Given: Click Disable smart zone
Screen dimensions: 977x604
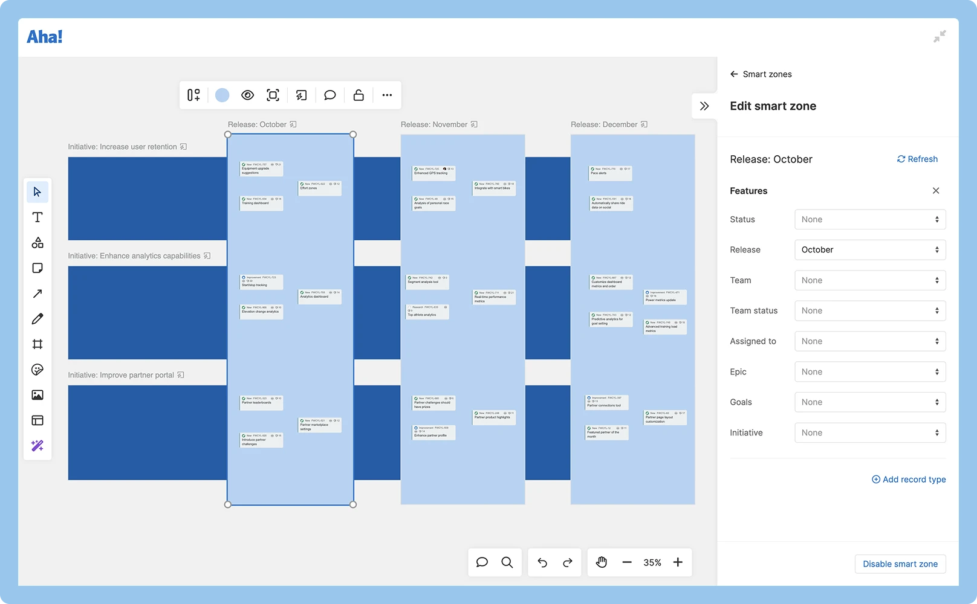Looking at the screenshot, I should click(900, 564).
